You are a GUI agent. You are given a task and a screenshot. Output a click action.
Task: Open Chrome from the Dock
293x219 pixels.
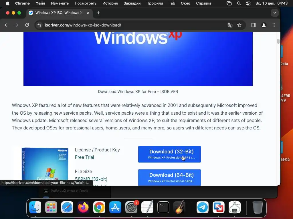coord(99,207)
